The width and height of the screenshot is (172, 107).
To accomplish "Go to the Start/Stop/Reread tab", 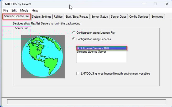I will tap(77, 17).
